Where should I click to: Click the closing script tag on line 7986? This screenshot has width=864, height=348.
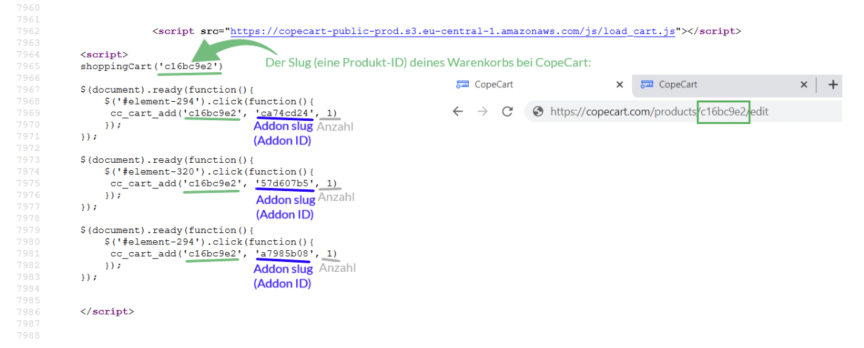[107, 312]
